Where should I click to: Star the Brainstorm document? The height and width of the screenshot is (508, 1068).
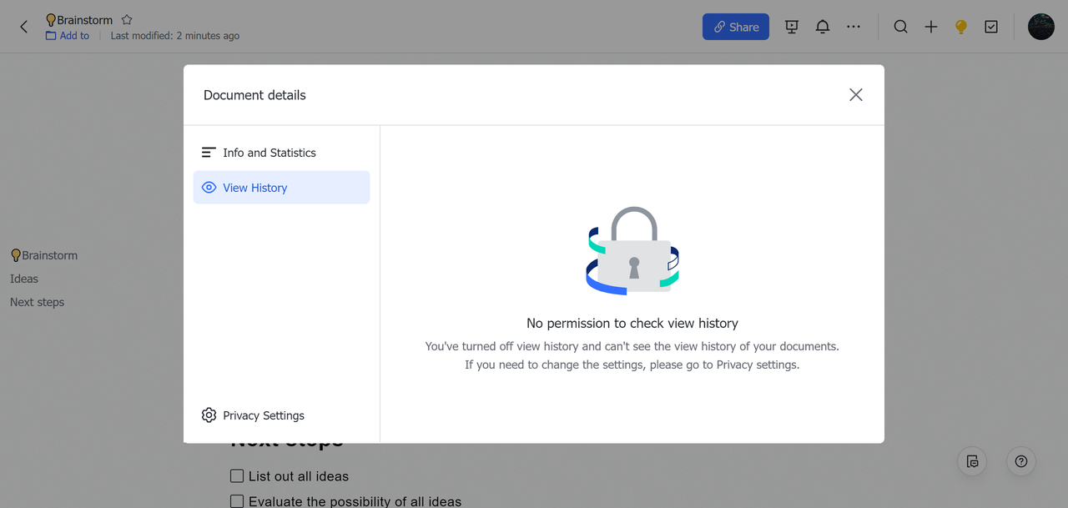pos(127,19)
